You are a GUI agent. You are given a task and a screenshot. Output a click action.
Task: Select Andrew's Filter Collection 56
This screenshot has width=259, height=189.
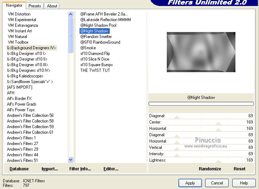tap(30, 115)
